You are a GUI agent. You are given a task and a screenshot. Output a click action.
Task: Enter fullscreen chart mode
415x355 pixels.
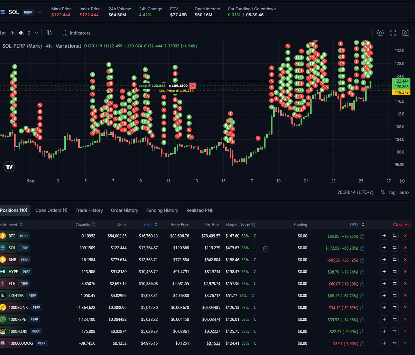coord(393,33)
